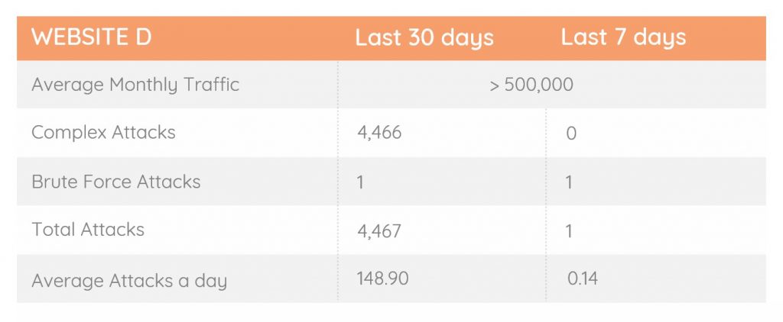Select the Complex Attacks row label
This screenshot has height=322, width=783.
(x=103, y=133)
